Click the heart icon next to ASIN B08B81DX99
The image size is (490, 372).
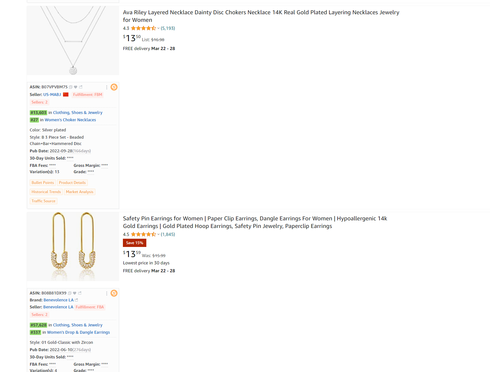(x=75, y=293)
